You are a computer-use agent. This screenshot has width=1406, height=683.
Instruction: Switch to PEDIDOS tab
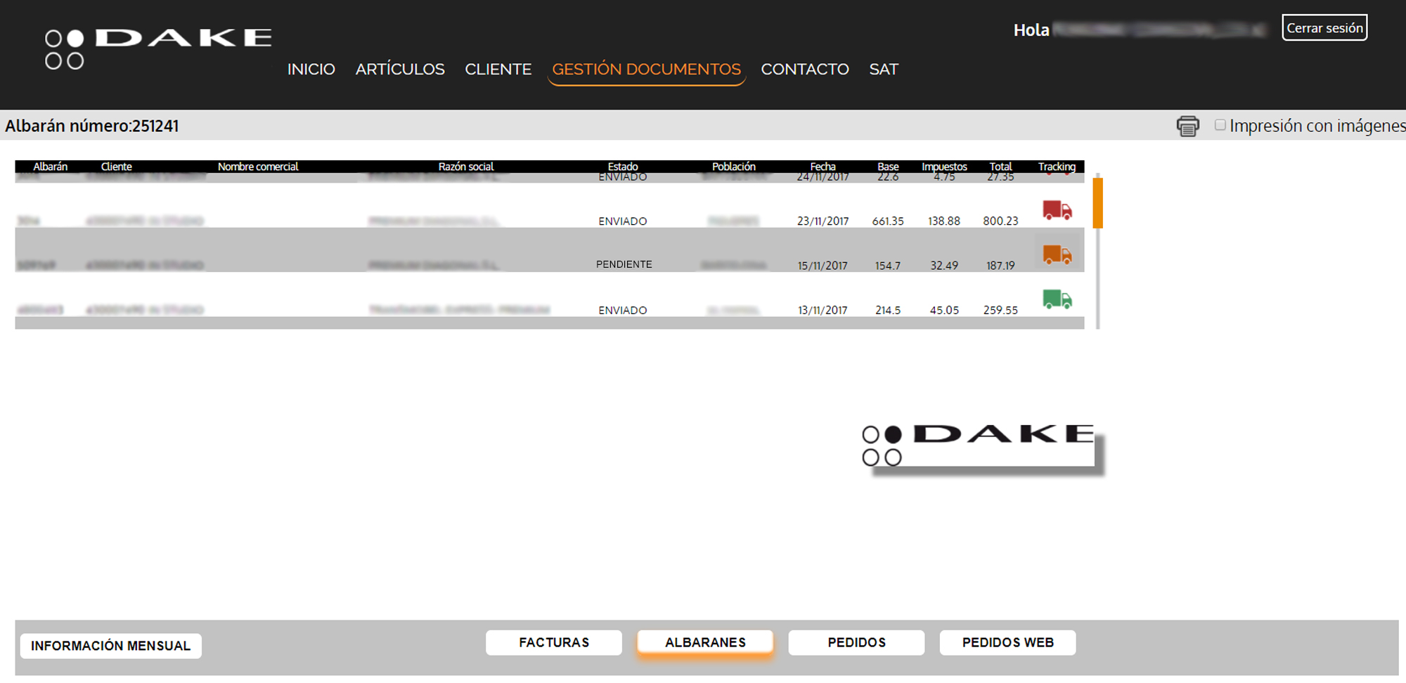(x=856, y=642)
